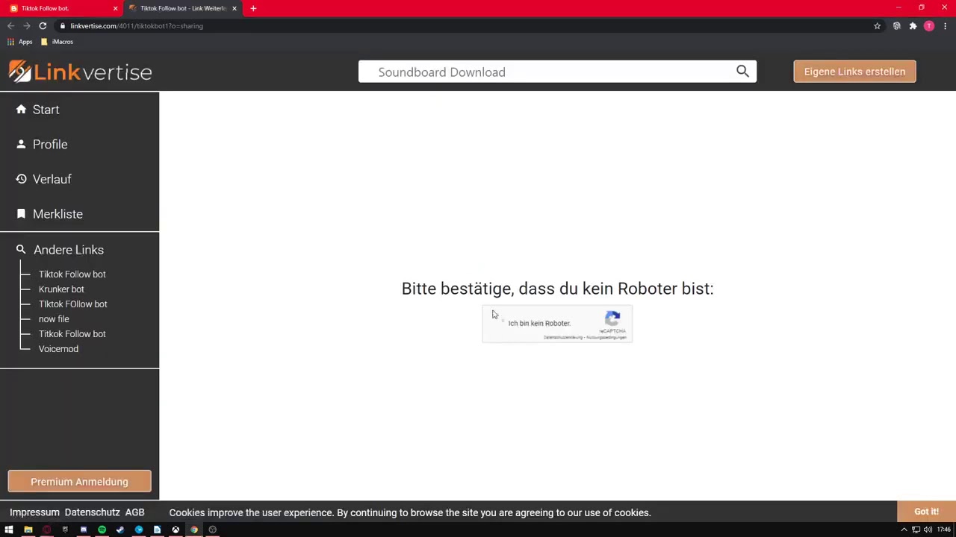Open the Apps bookmarks shortcut
The image size is (956, 537).
tap(20, 42)
